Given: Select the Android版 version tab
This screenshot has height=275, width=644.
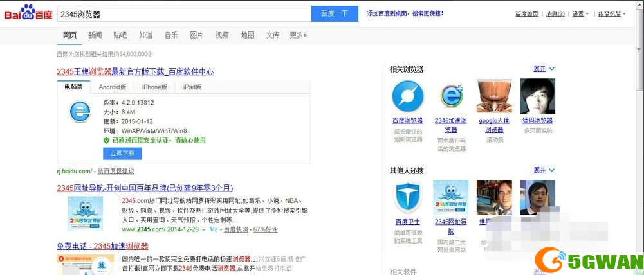Looking at the screenshot, I should click(113, 87).
